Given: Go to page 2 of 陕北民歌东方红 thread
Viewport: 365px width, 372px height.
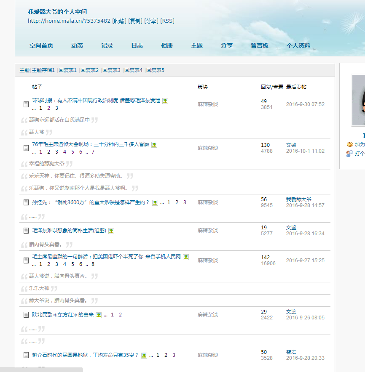Looking at the screenshot, I should 120,315.
